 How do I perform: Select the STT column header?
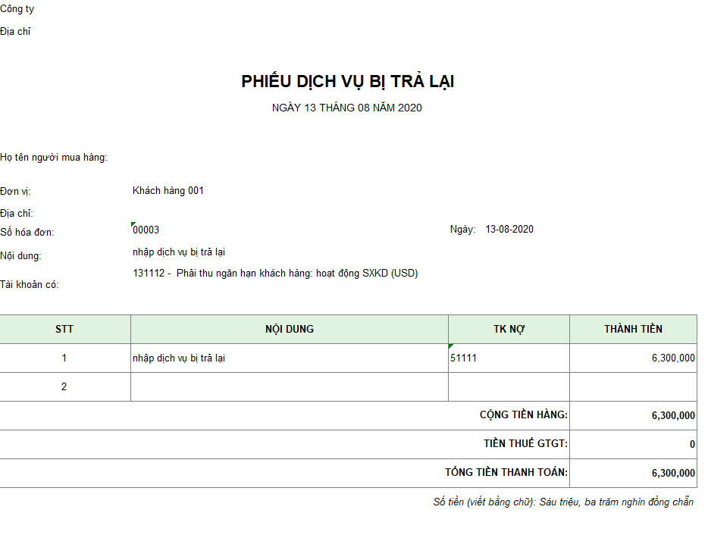tap(64, 329)
